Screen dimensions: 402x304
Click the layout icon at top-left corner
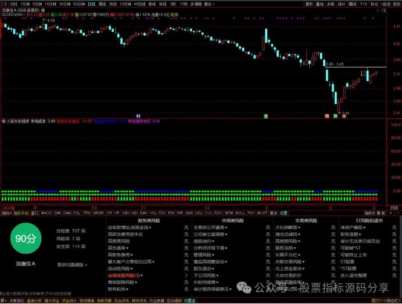(x=4, y=4)
